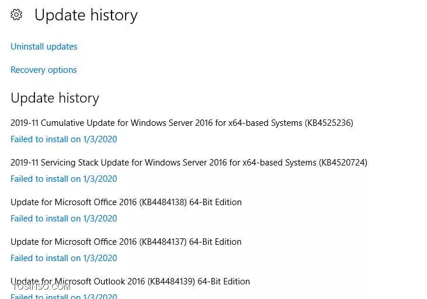Image resolution: width=427 pixels, height=299 pixels.
Task: Click the large Update history page title
Action: 86,15
